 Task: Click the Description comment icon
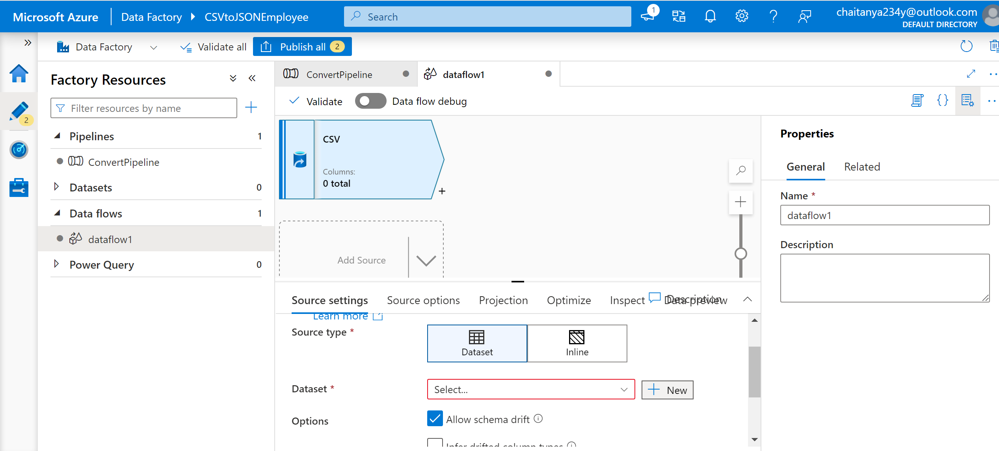(655, 297)
